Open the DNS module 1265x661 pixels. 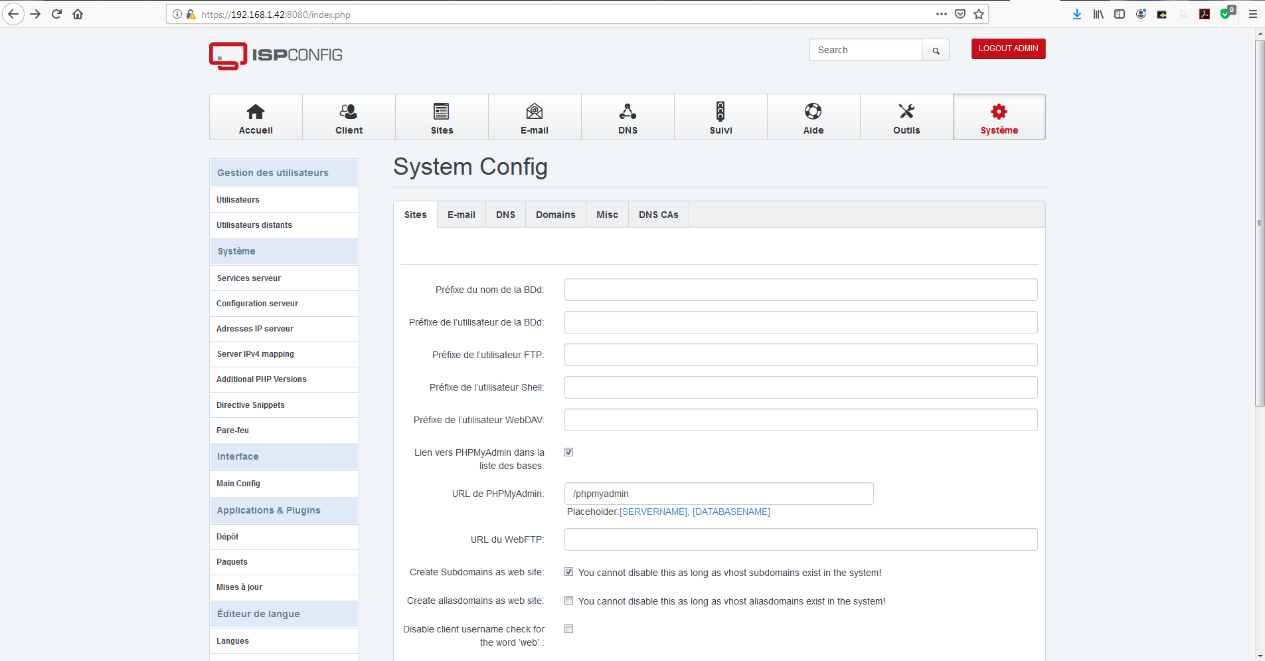point(628,118)
